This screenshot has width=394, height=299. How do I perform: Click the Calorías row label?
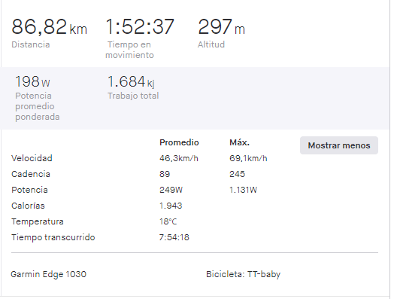coord(28,206)
